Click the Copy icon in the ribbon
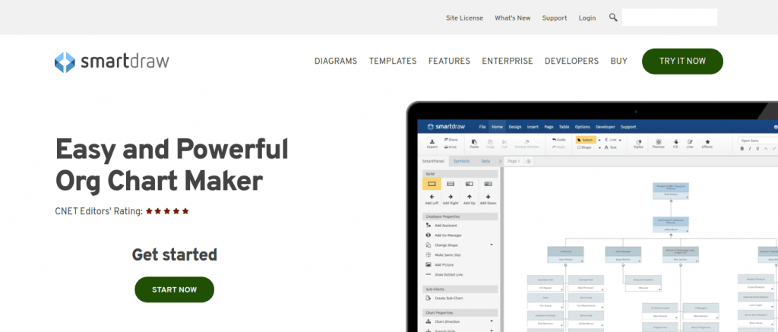Image resolution: width=778 pixels, height=332 pixels. click(x=490, y=142)
